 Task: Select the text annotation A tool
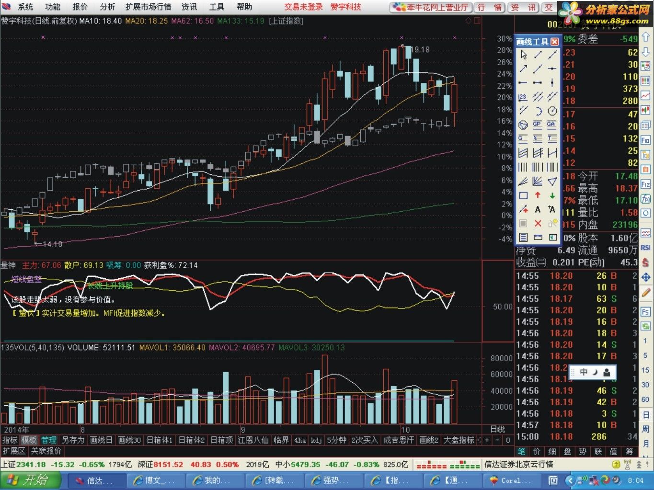538,209
